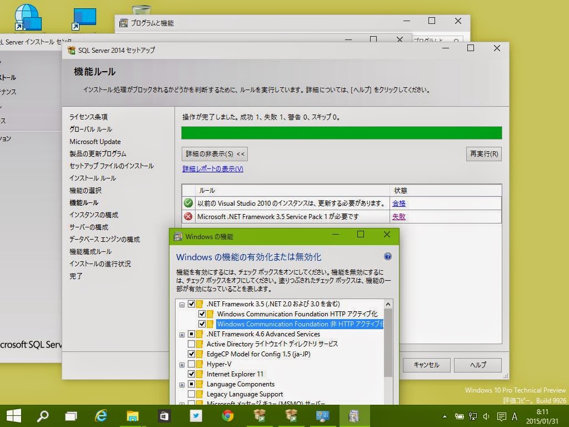
Task: Click the green check status icon for Visual Studio 2010 rule
Action: (x=188, y=203)
